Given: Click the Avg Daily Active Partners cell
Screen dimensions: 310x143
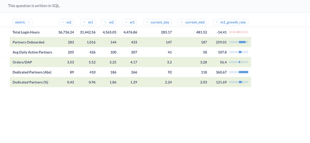Looking at the screenshot, I should [32, 52].
